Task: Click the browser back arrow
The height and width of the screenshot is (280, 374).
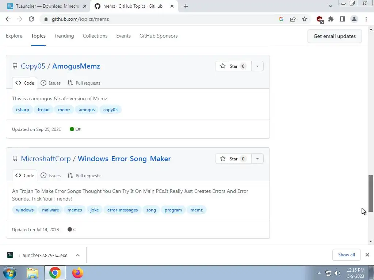Action: 8,19
